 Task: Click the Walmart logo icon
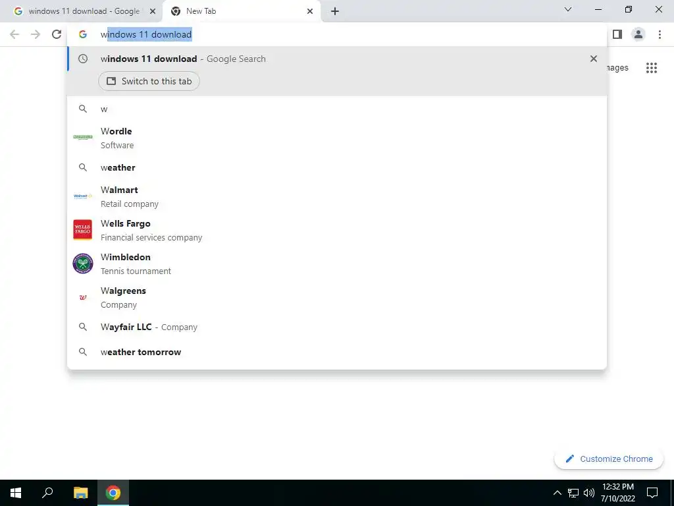coord(83,196)
